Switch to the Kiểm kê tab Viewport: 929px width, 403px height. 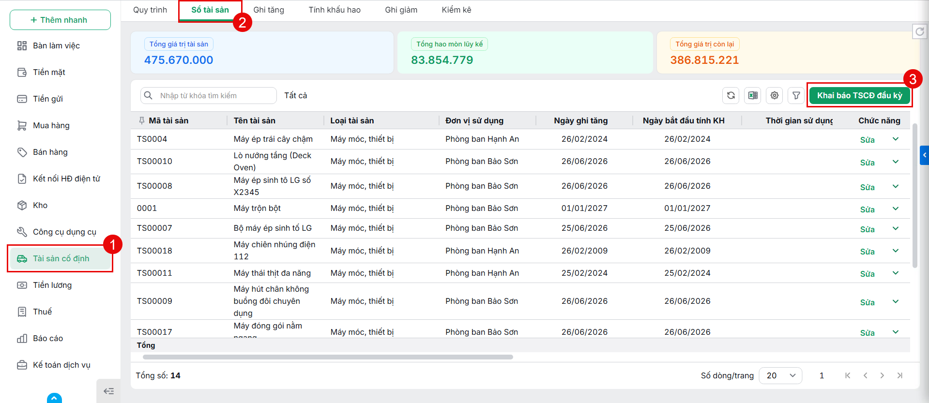click(x=457, y=10)
